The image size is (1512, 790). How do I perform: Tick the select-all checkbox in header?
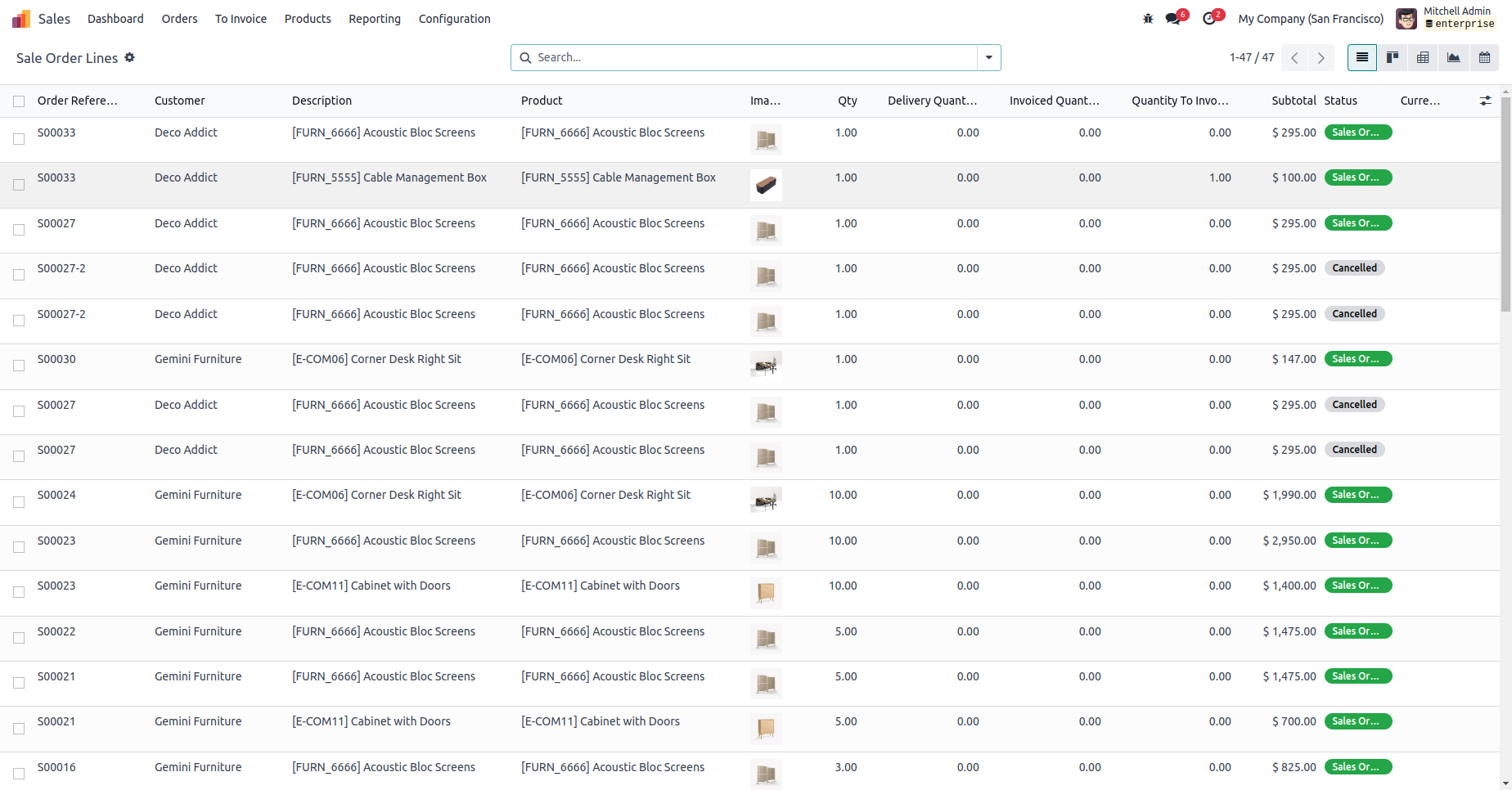[x=19, y=101]
